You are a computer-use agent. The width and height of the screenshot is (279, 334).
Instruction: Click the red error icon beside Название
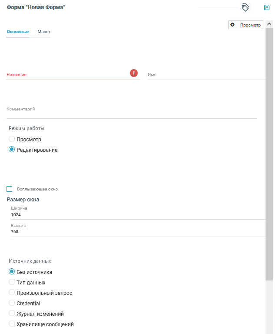(134, 73)
